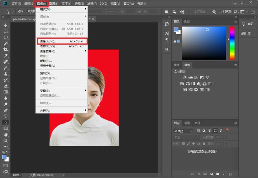Activate the Hand tool
The height and width of the screenshot is (178, 258).
(x=6, y=134)
